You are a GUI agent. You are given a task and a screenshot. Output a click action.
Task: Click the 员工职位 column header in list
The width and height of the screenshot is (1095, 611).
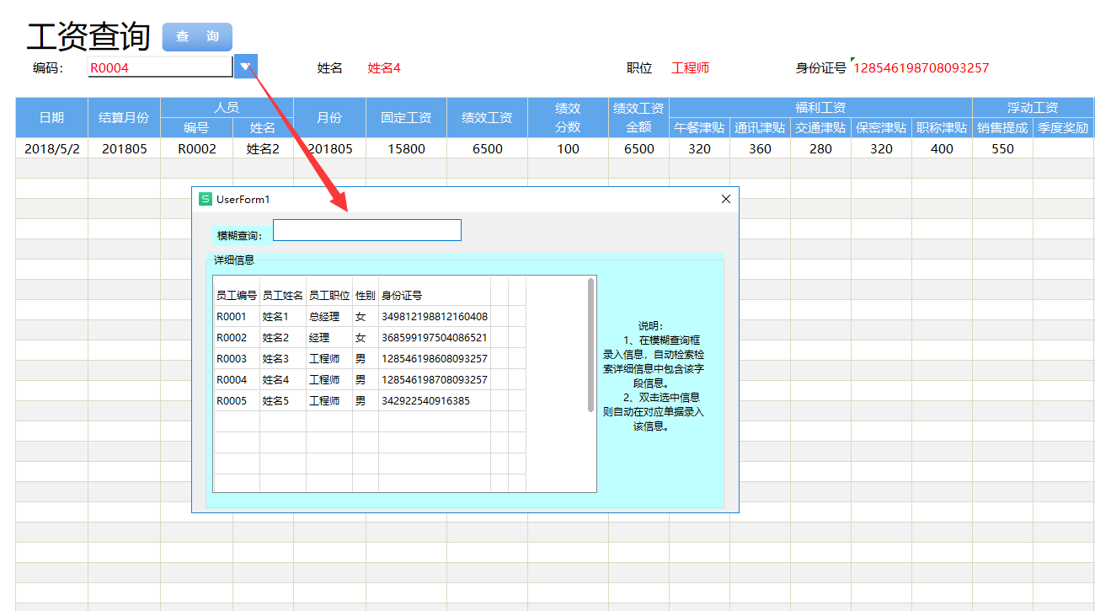click(x=329, y=296)
